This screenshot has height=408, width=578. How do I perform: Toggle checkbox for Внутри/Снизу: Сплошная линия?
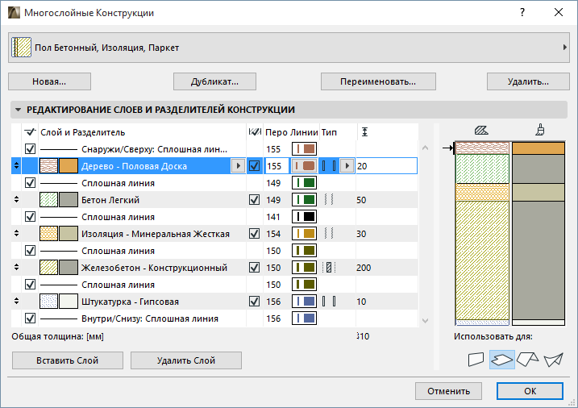click(30, 318)
